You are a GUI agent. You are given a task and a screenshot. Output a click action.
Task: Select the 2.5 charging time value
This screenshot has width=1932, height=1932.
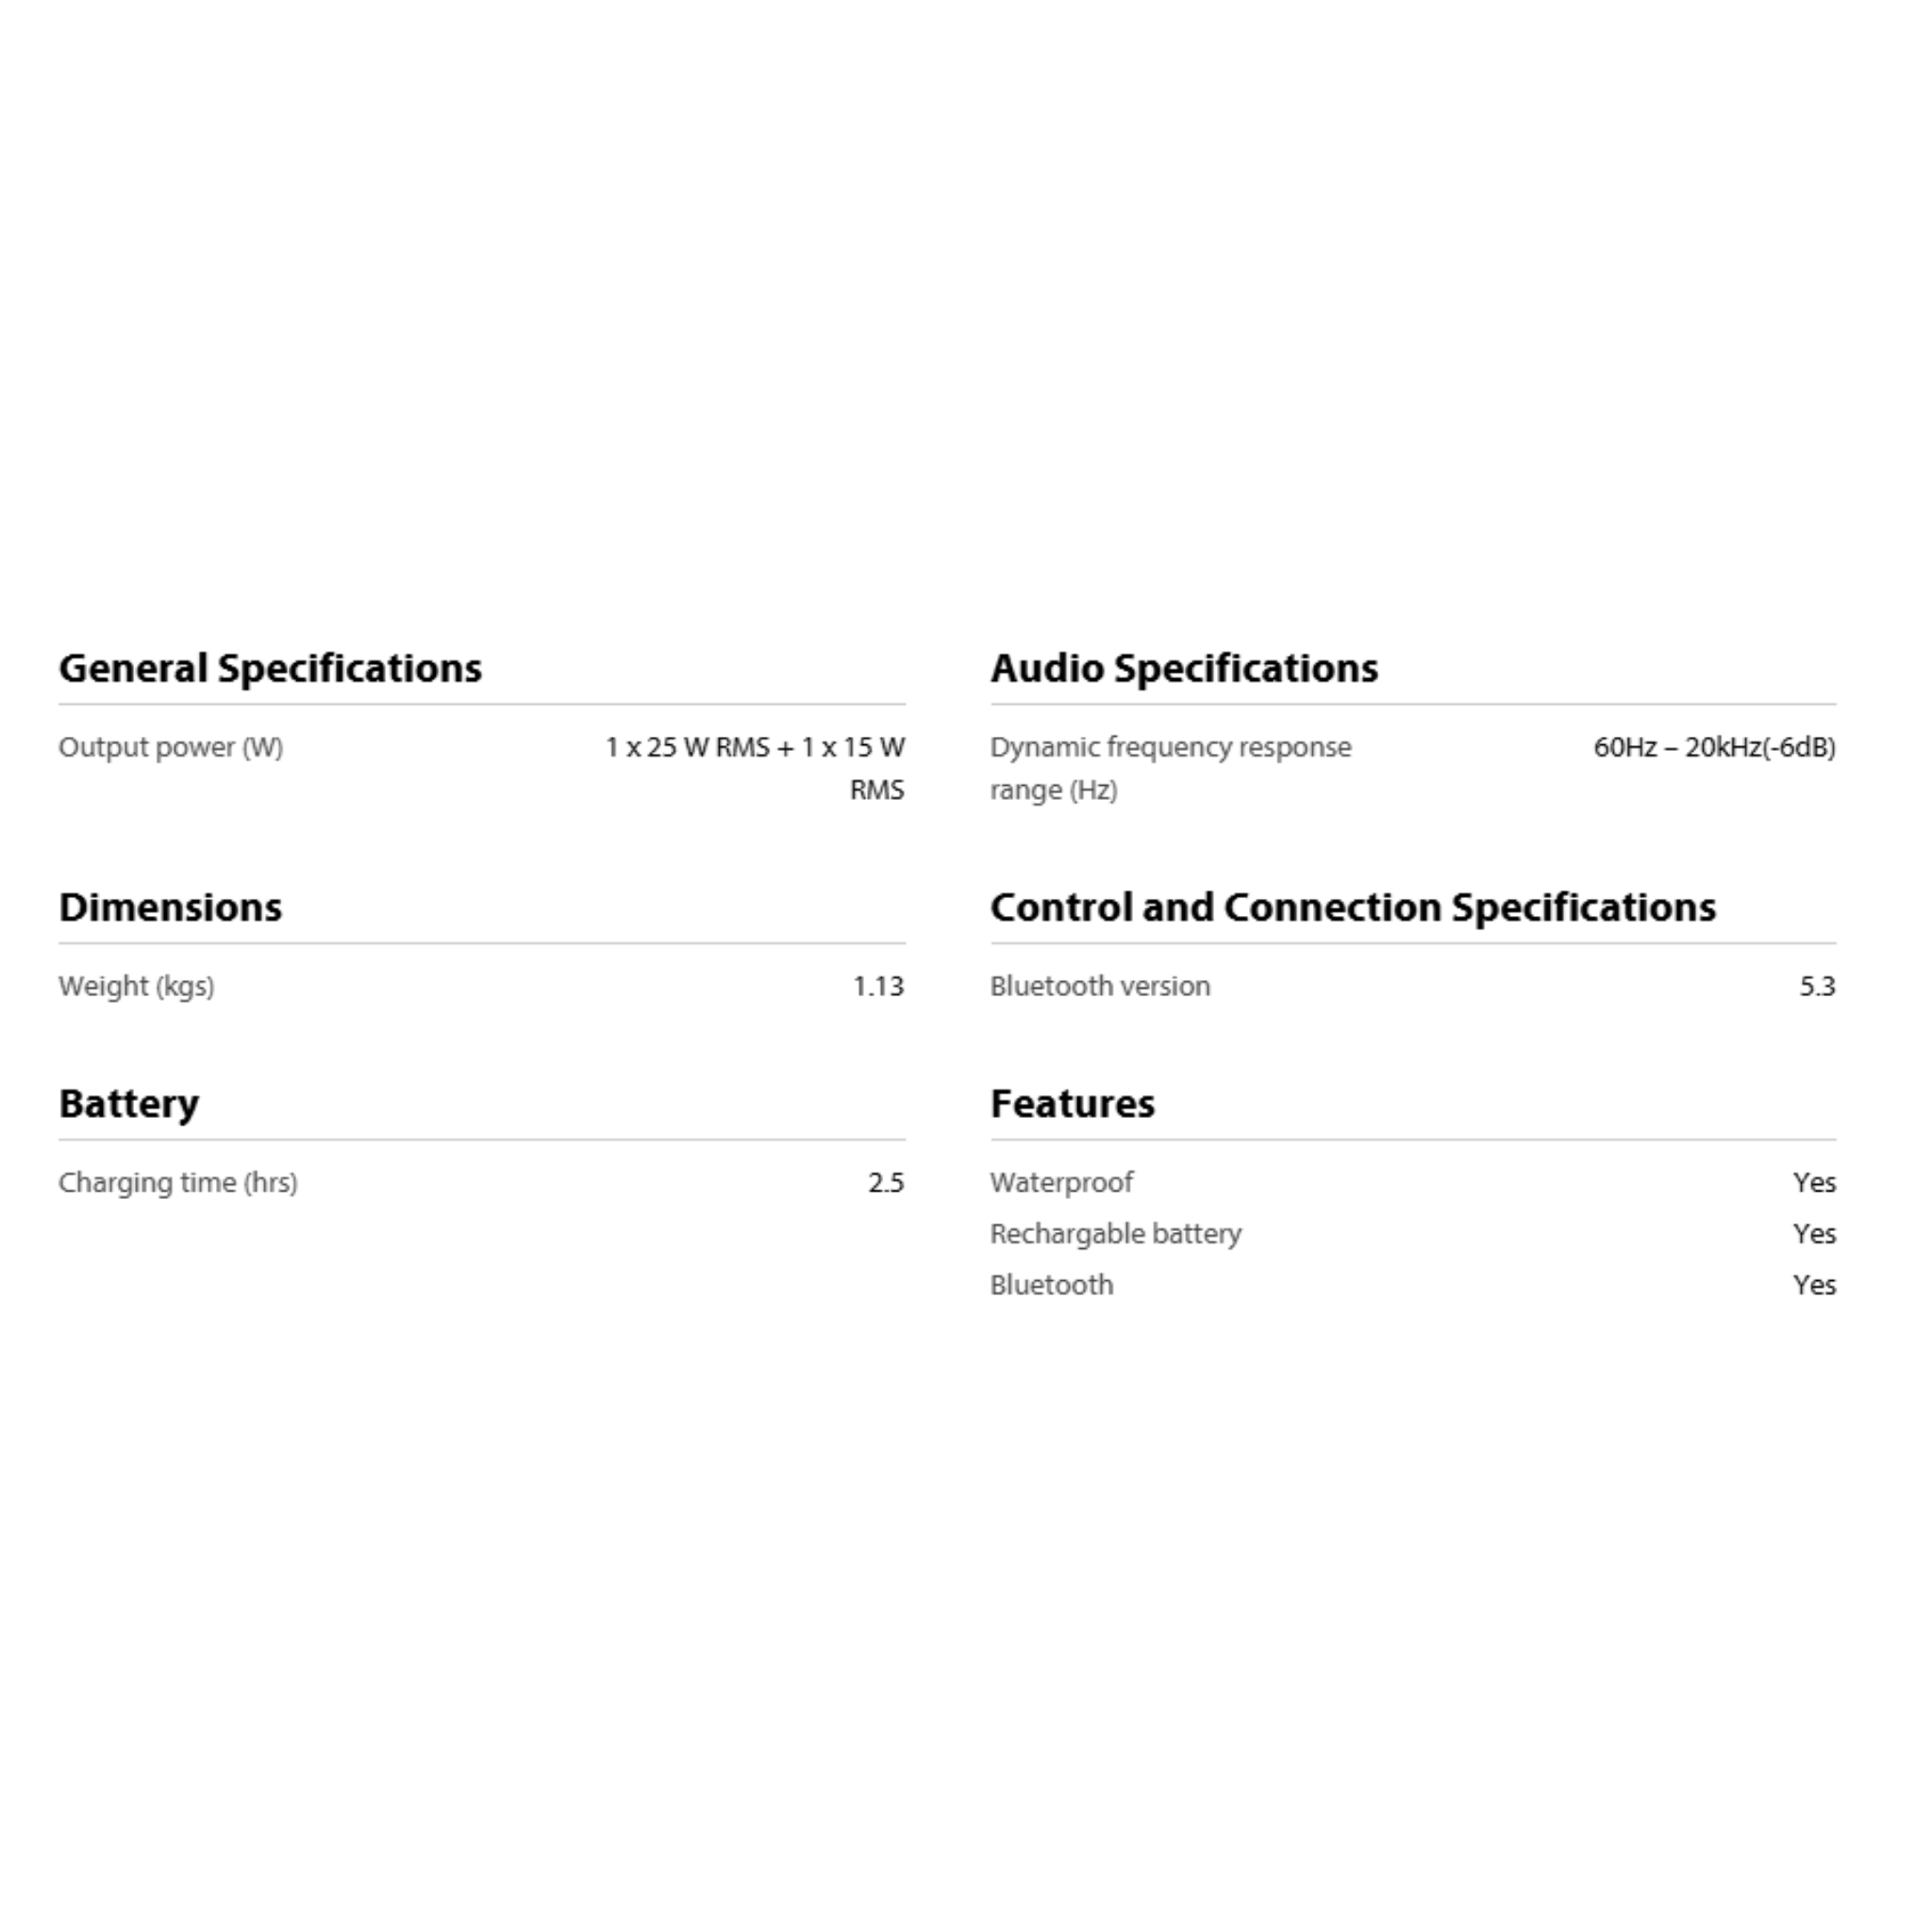886,1182
